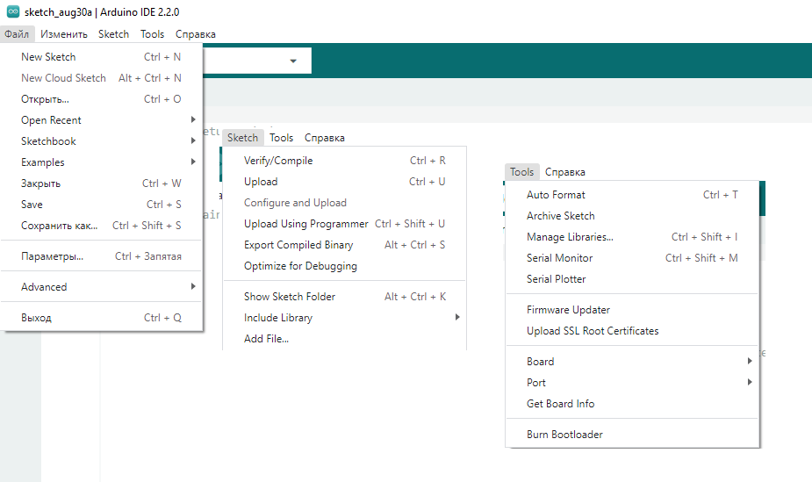Open the Файл menu in main menu bar

coord(17,34)
